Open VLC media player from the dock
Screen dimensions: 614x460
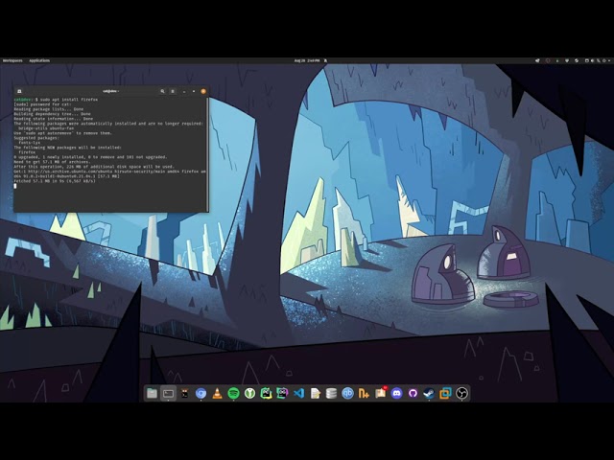[217, 393]
